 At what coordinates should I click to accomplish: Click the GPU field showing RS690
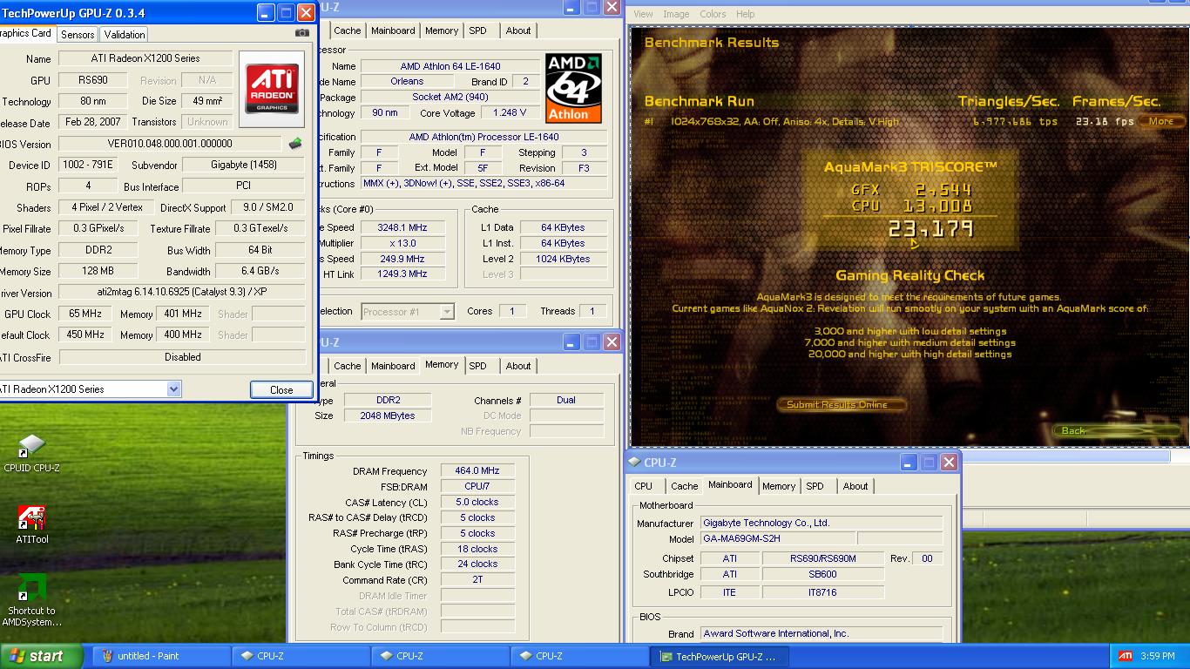click(93, 80)
